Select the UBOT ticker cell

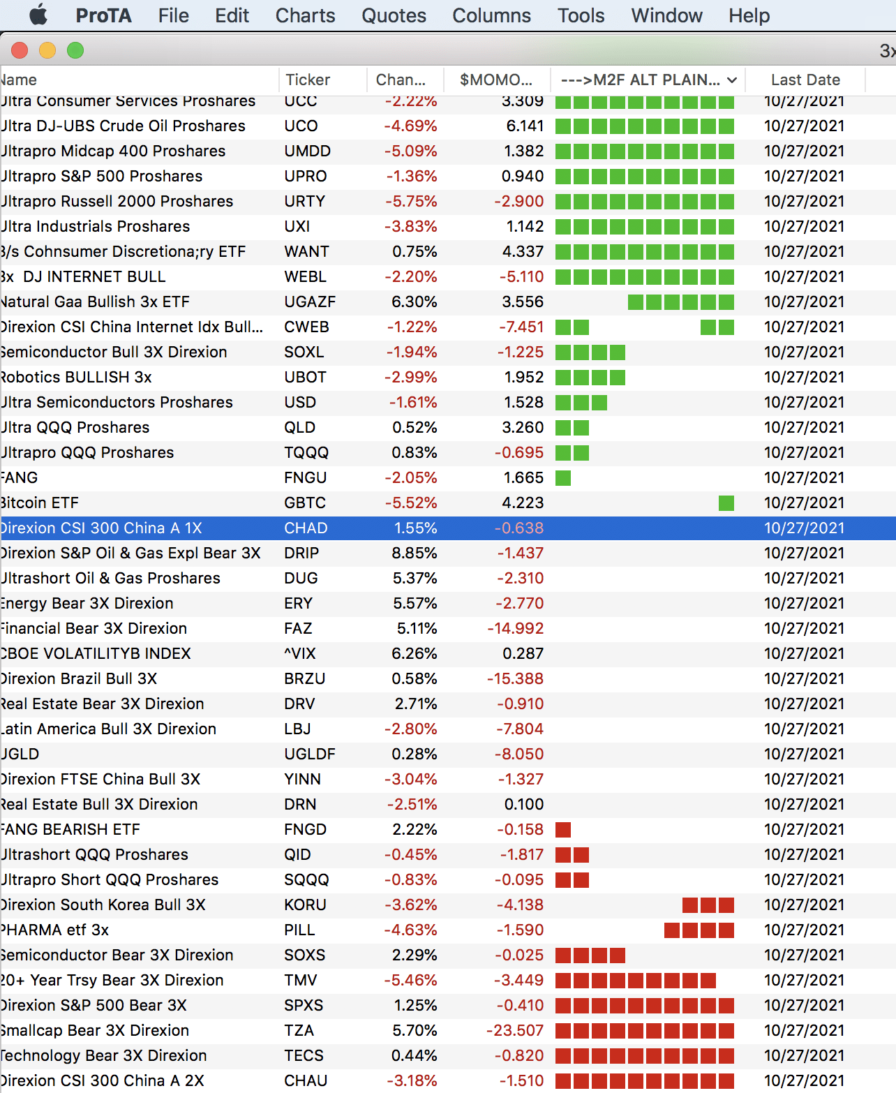pos(305,377)
